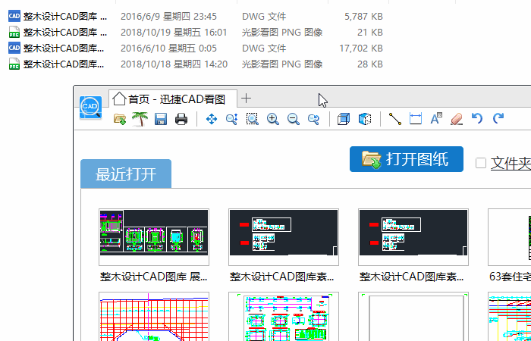This screenshot has height=341, width=531.
Task: Open the blank white drawing thumbnail
Action: pyautogui.click(x=413, y=316)
